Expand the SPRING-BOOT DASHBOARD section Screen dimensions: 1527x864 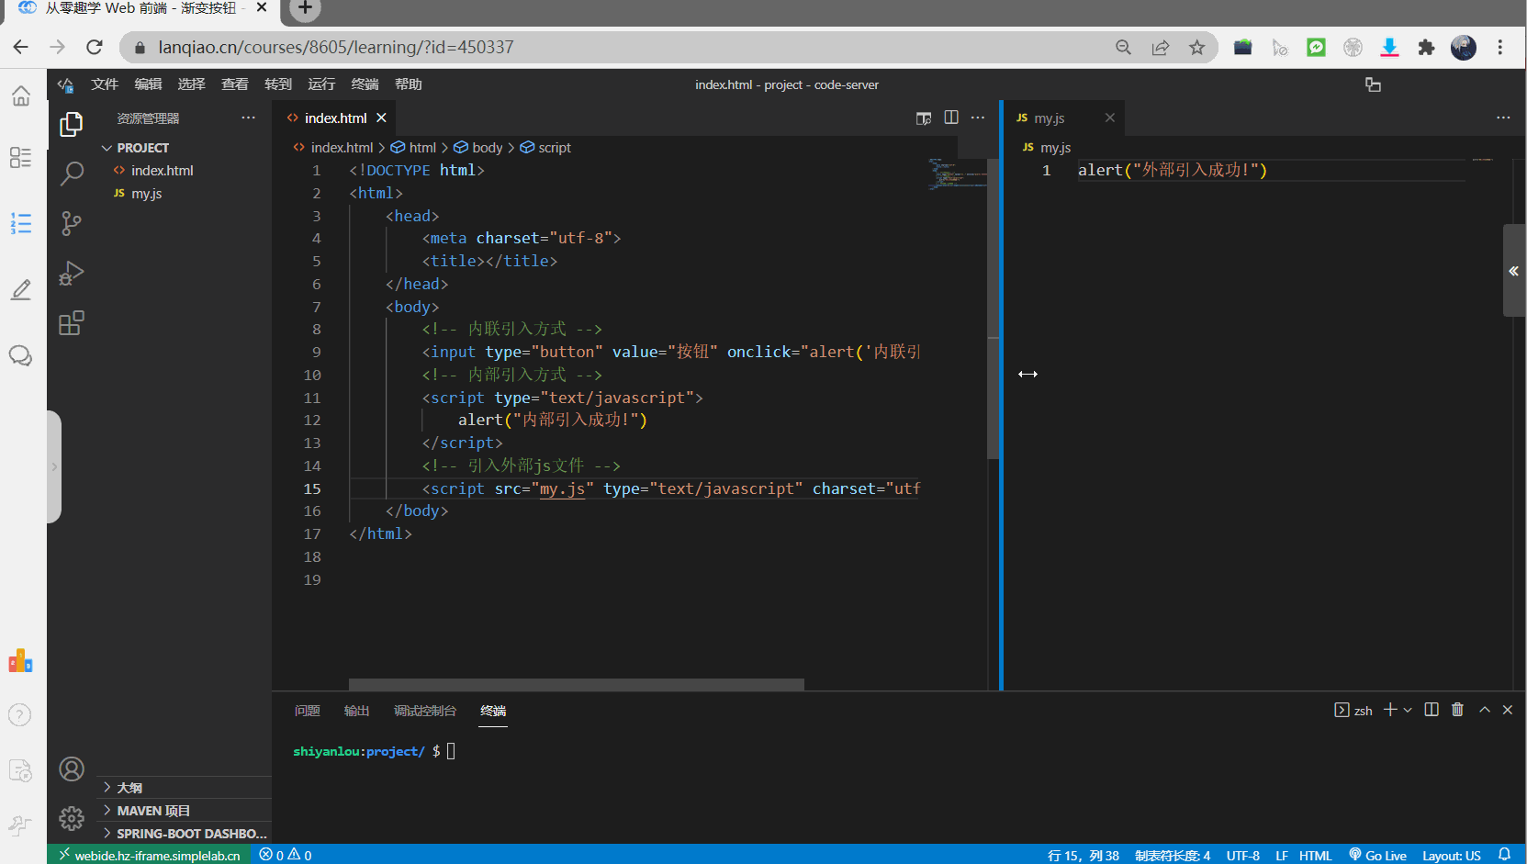(185, 834)
